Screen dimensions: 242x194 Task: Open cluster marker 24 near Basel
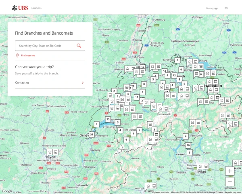pyautogui.click(x=143, y=67)
